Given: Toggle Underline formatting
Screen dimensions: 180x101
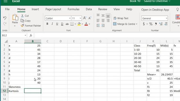Looking at the screenshot, I should click(57, 24).
